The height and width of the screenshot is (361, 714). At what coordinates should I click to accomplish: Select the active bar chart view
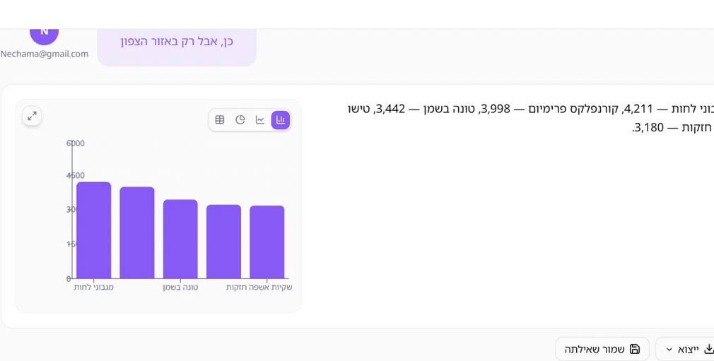[281, 120]
